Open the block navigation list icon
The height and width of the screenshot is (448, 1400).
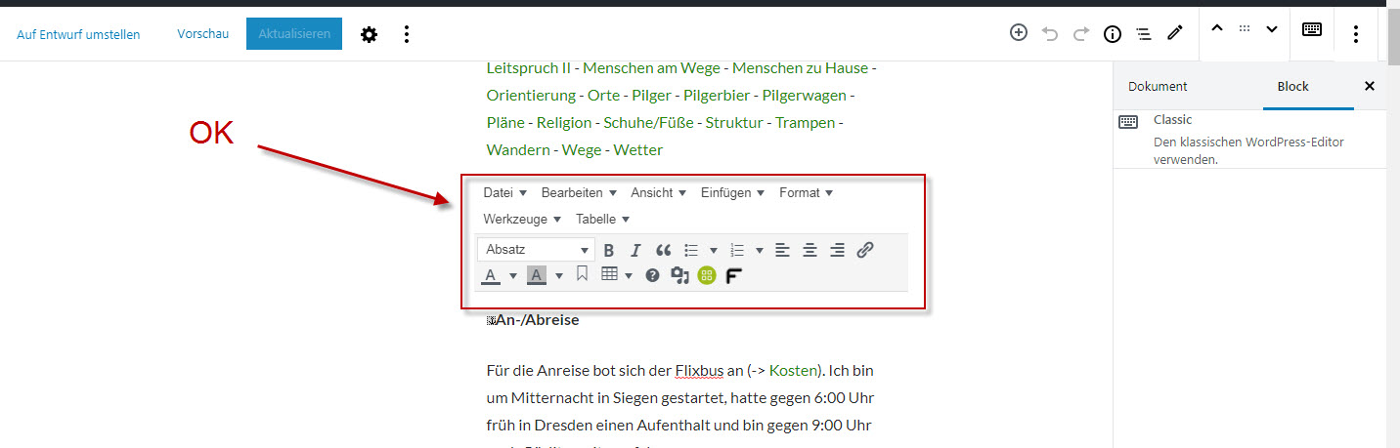1143,34
